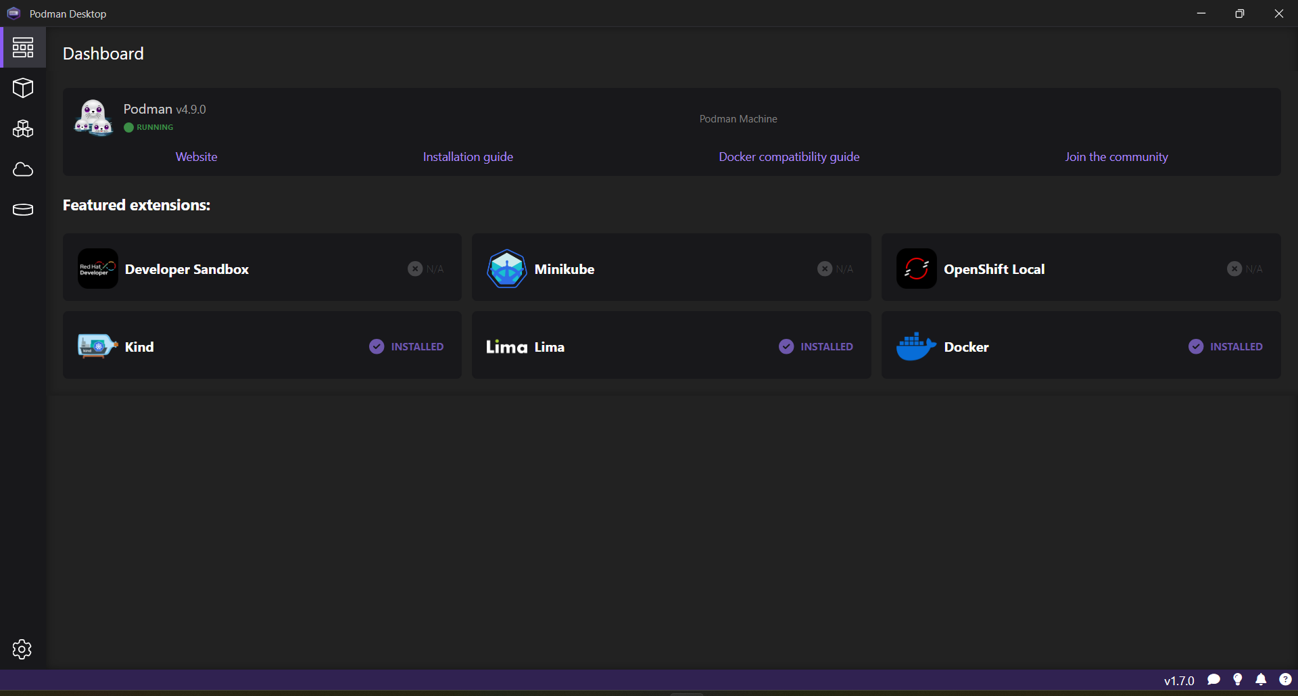Screen dimensions: 1298x696
Task: Open the Podman Website link
Action: click(x=197, y=157)
